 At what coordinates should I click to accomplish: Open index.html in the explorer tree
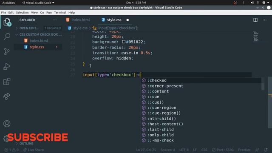[39, 41]
